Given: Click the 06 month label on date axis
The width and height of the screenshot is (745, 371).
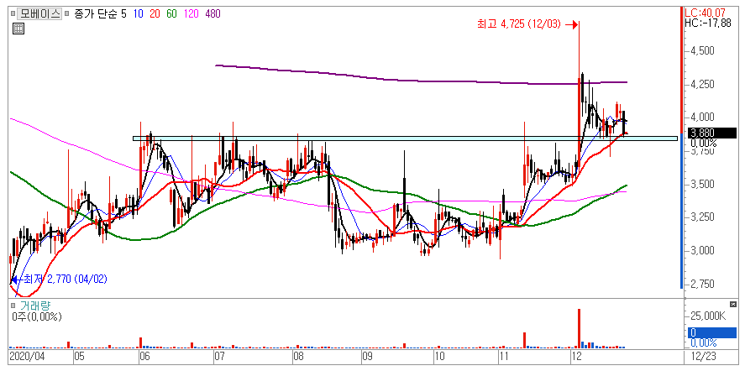Looking at the screenshot, I should pyautogui.click(x=144, y=356).
